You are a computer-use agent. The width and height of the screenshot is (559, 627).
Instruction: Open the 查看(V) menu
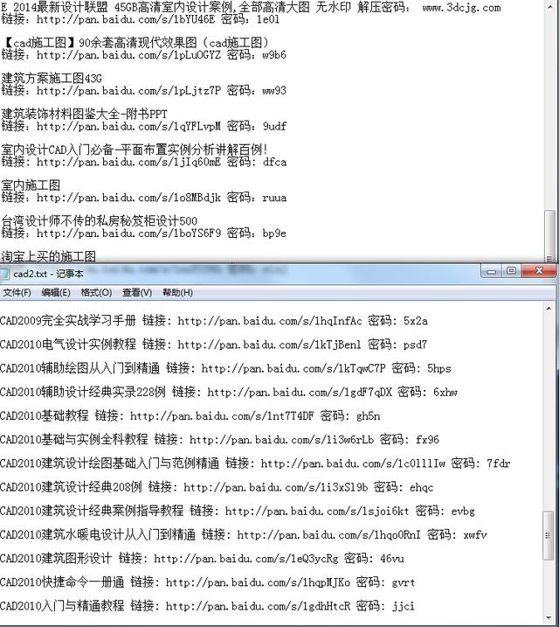(x=137, y=293)
